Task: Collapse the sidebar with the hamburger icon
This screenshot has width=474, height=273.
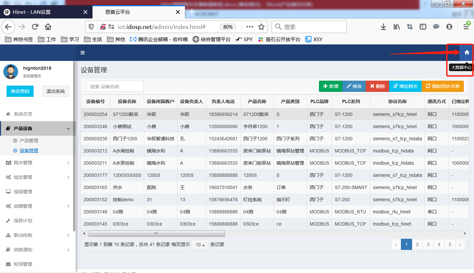Action: pos(83,52)
